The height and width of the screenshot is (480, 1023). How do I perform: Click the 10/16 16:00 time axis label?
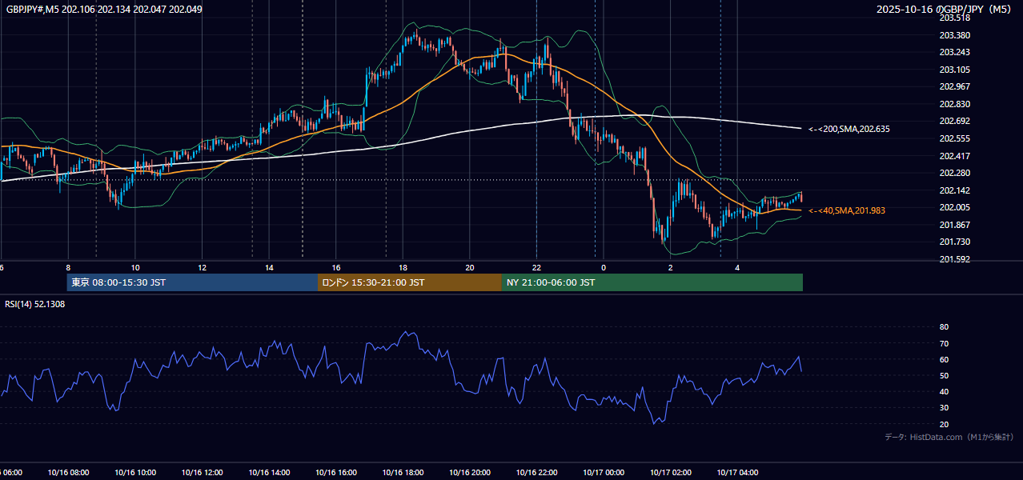tap(335, 473)
